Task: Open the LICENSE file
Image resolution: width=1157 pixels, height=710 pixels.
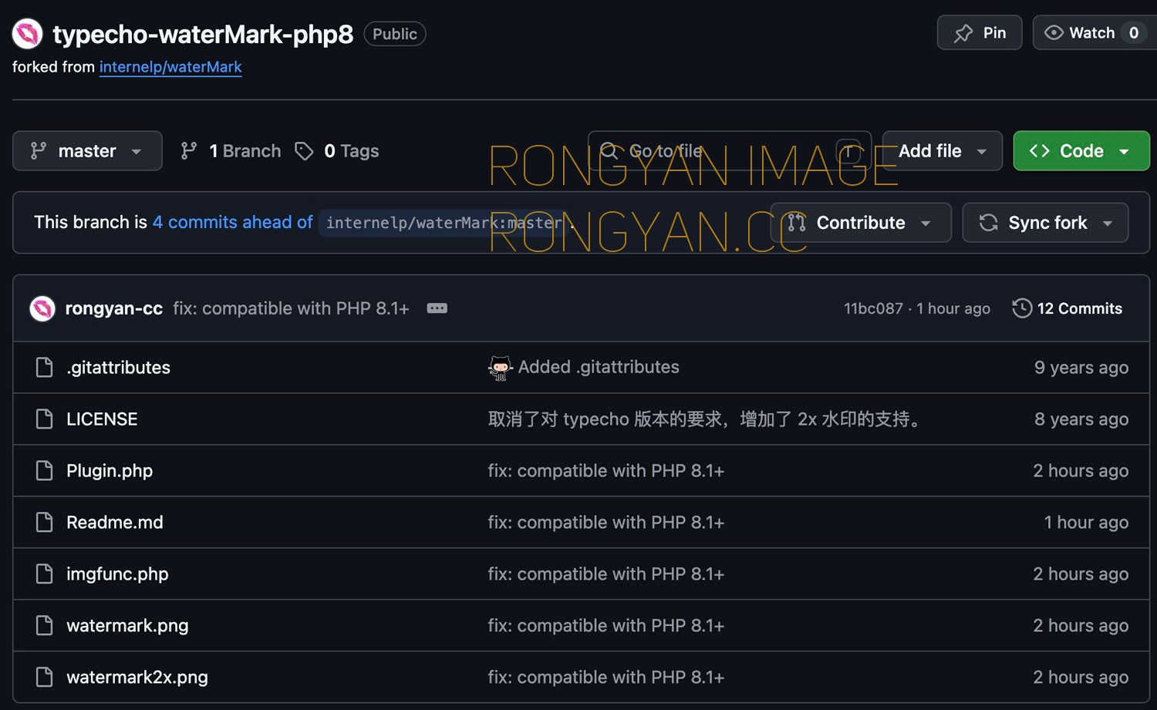Action: (x=102, y=419)
